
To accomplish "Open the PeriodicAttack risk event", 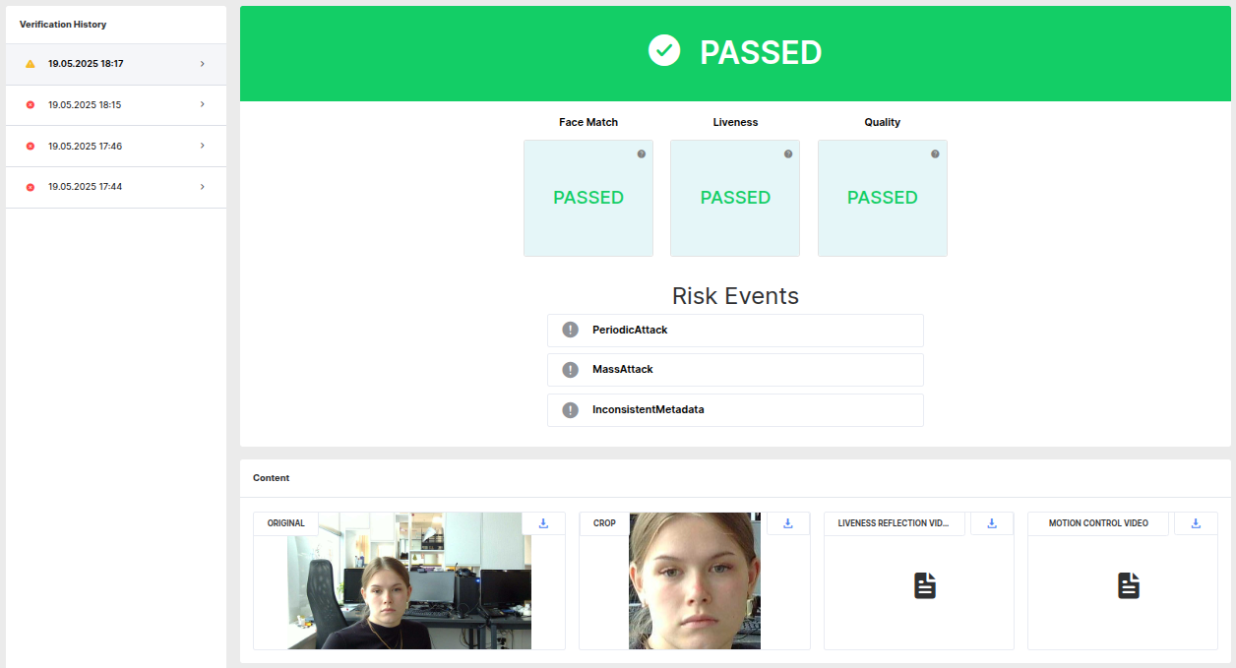I will 735,331.
